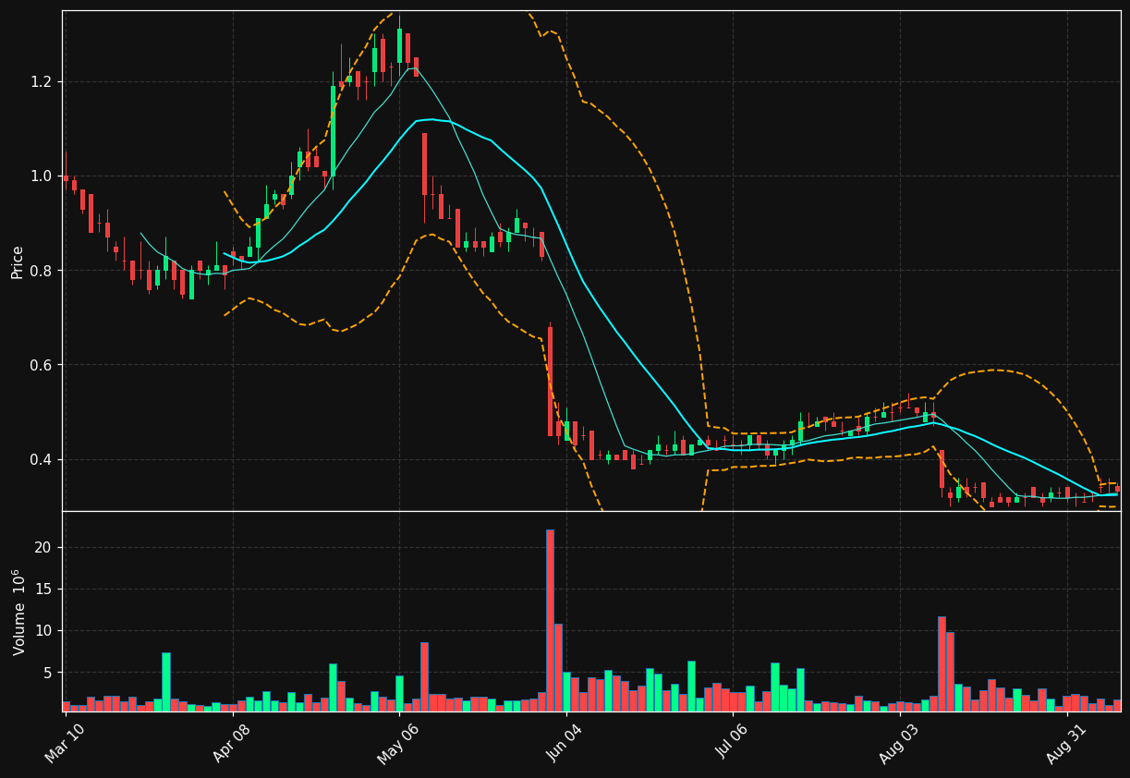
Task: Click the 20 volume axis label
Action: pyautogui.click(x=43, y=547)
